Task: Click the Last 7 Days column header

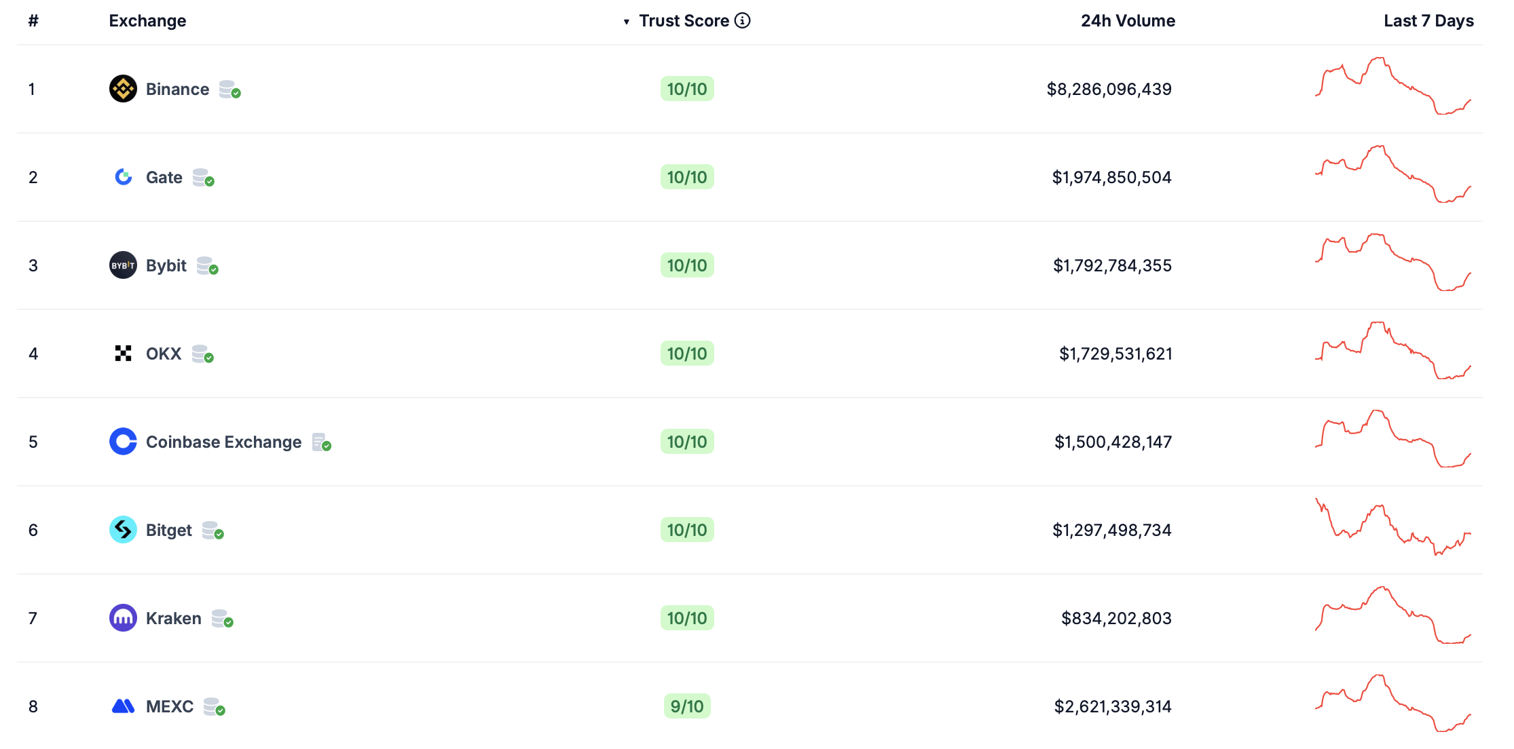Action: point(1428,21)
